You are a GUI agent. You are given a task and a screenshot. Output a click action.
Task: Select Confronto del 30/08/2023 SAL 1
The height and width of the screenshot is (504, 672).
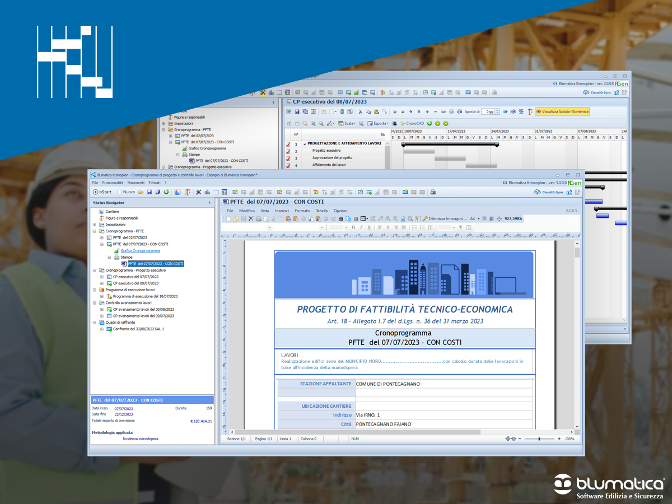coord(138,329)
